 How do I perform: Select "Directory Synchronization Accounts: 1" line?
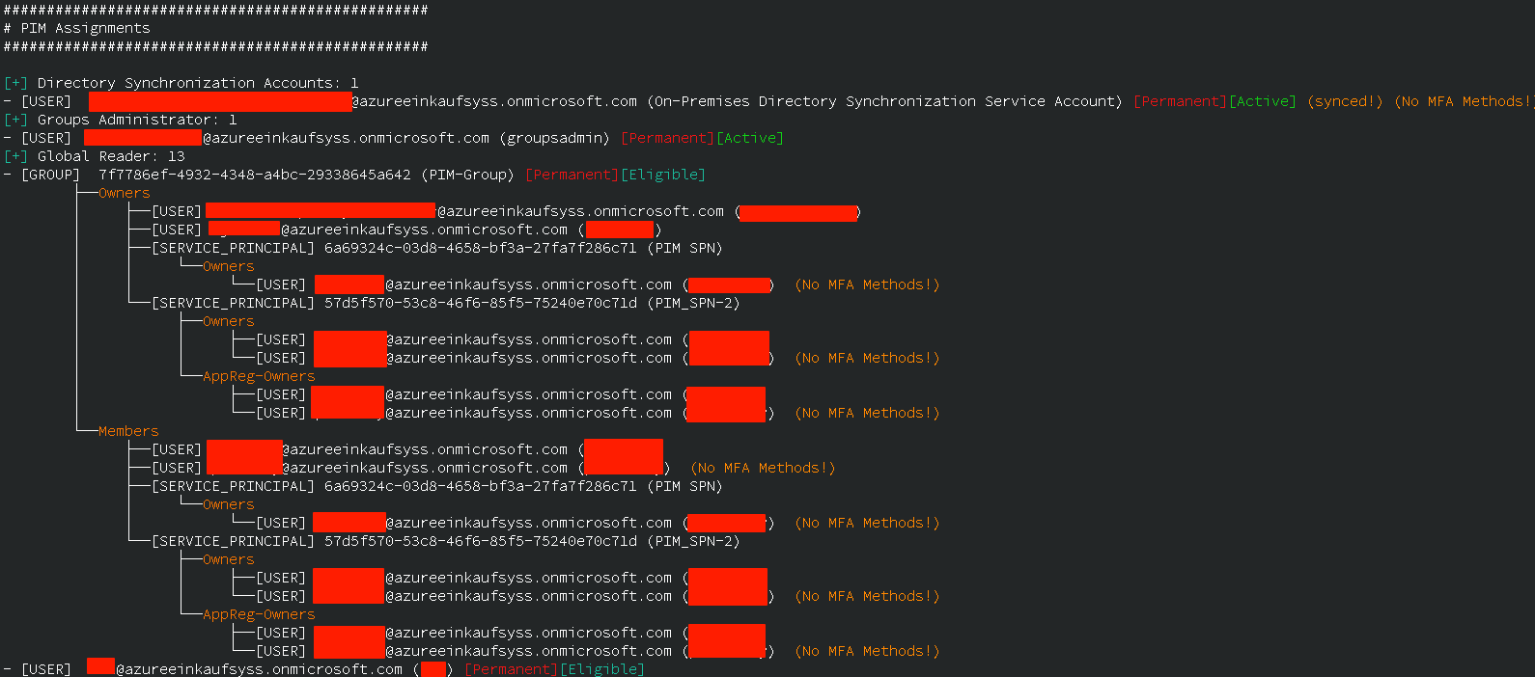pyautogui.click(x=181, y=83)
